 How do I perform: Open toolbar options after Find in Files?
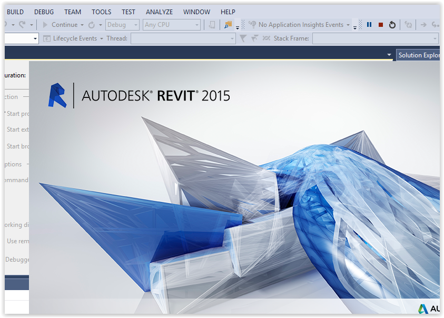(238, 27)
